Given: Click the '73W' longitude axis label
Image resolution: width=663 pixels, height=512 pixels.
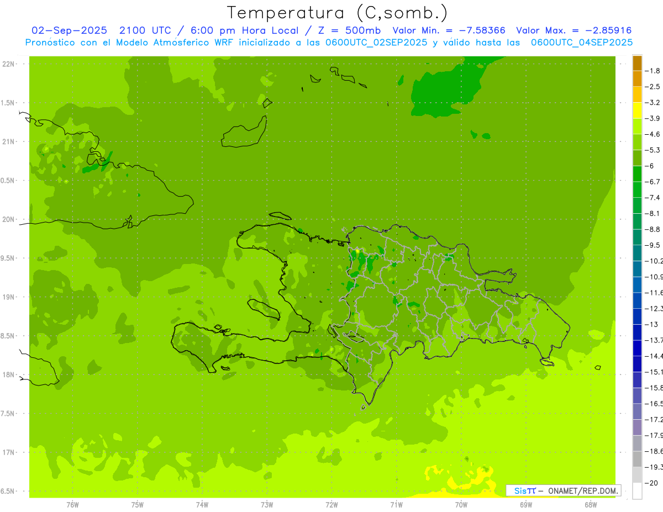Looking at the screenshot, I should tap(267, 504).
